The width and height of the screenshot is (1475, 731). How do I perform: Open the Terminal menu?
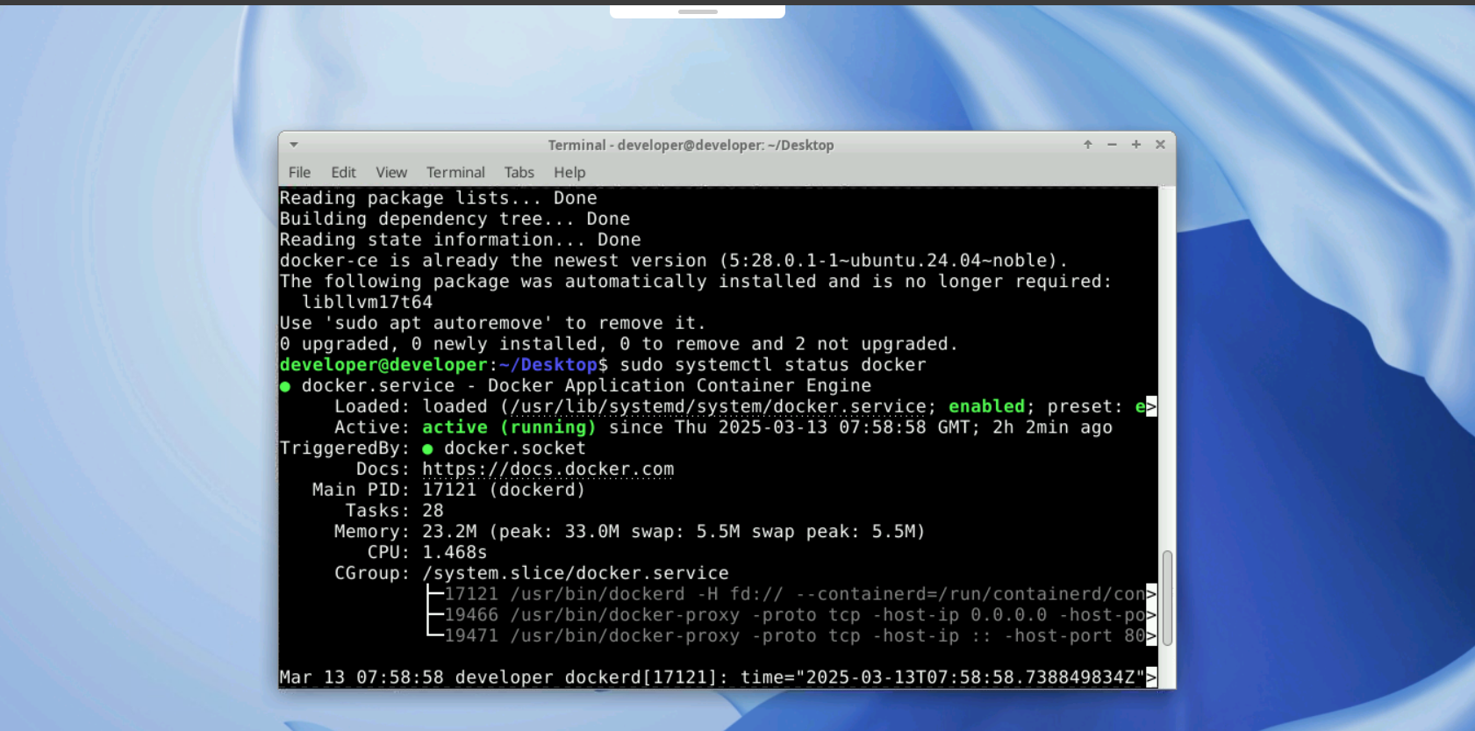[x=455, y=172]
